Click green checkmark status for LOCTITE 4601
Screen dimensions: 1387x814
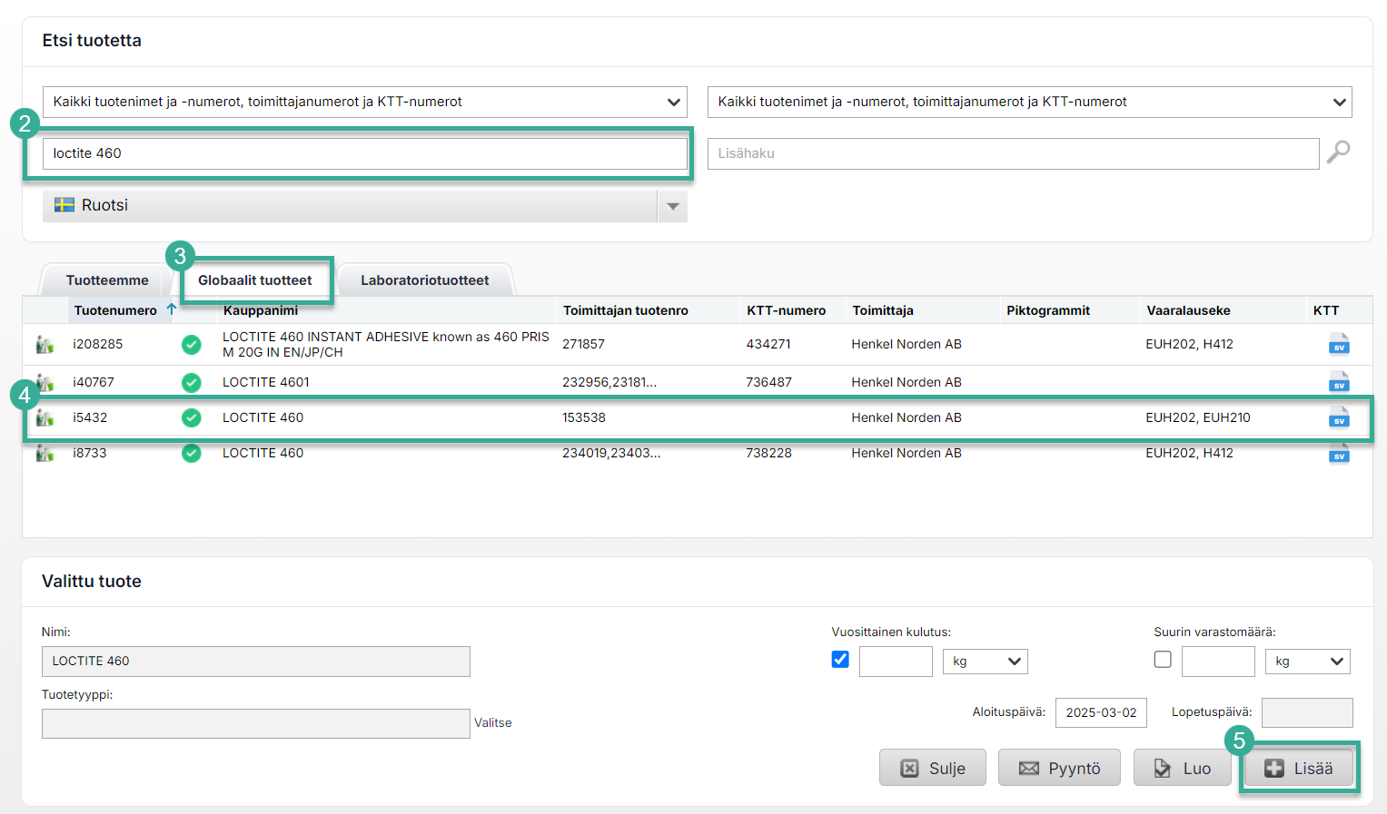pyautogui.click(x=191, y=382)
